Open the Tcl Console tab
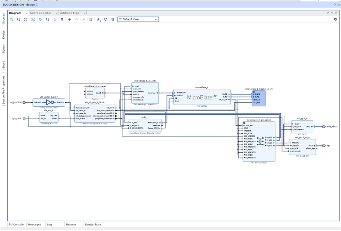The height and width of the screenshot is (231, 341). pyautogui.click(x=16, y=224)
